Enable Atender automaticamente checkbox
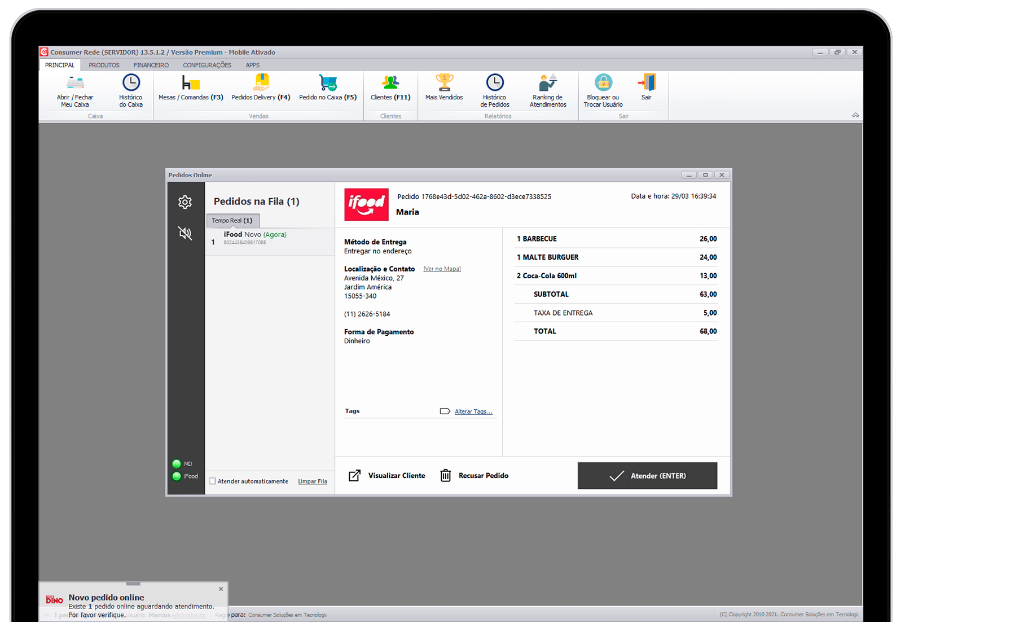The image size is (1015, 622). coord(213,481)
